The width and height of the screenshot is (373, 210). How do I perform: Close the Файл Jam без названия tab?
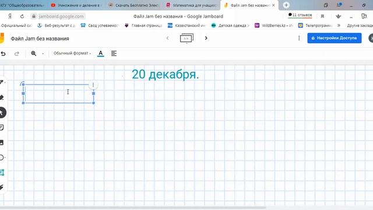point(273,5)
